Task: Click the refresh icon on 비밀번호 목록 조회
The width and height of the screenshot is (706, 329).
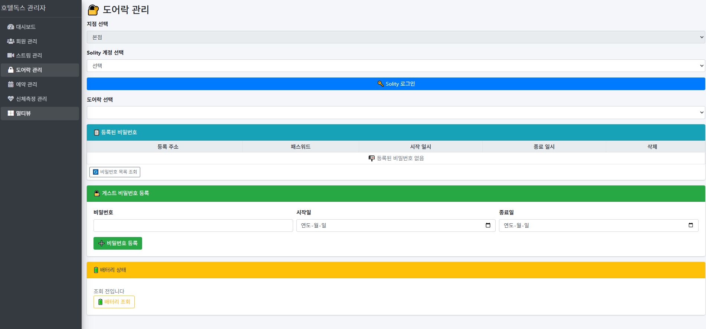Action: [x=96, y=172]
